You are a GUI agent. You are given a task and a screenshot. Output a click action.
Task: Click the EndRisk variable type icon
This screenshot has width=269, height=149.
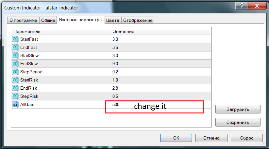click(x=15, y=88)
